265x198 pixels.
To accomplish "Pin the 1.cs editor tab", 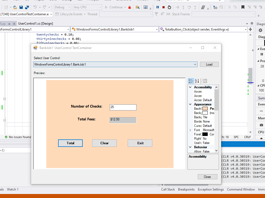I will click(9, 24).
